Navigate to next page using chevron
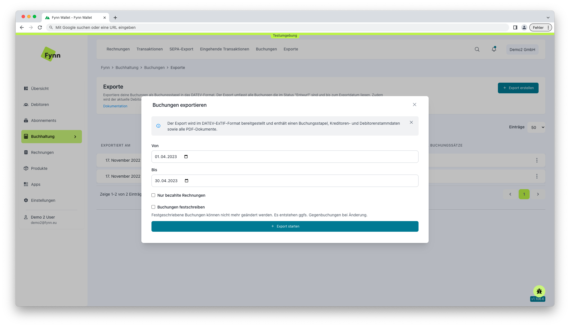The width and height of the screenshot is (570, 327). 538,194
